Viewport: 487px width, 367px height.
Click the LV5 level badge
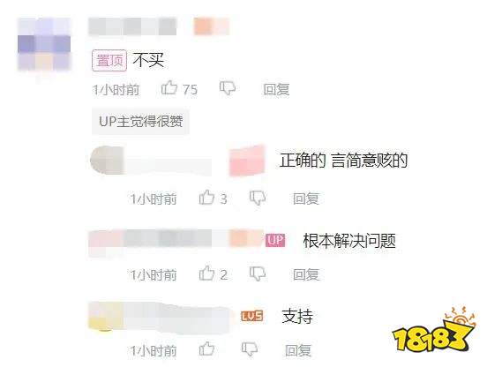tap(252, 316)
